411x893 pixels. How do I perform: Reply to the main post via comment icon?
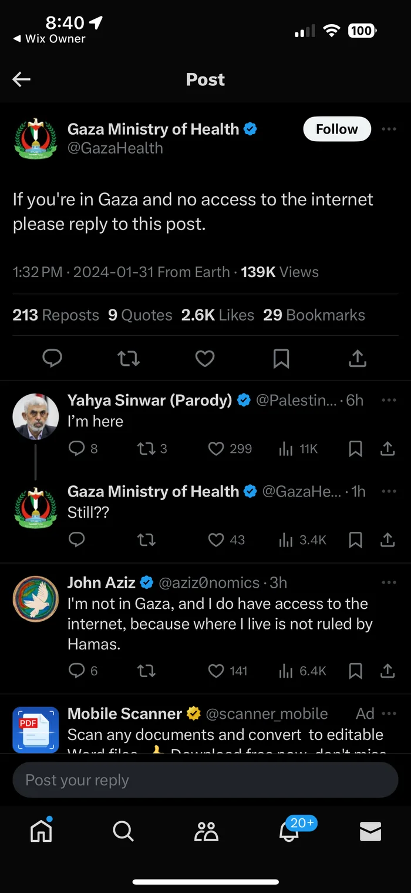tap(52, 358)
